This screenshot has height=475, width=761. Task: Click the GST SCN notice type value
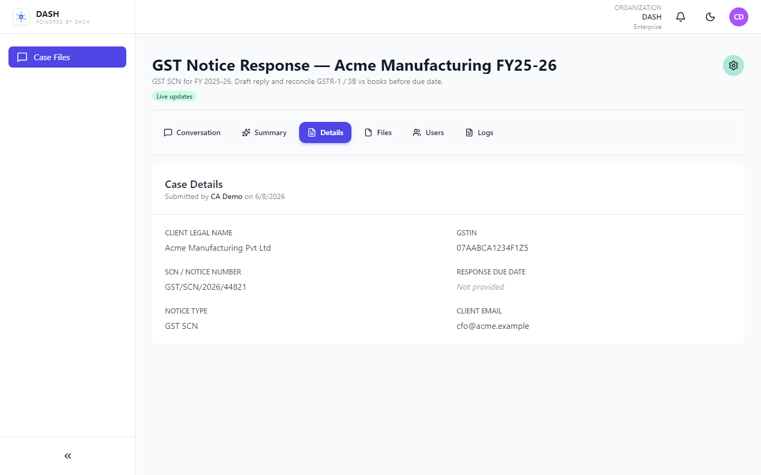[181, 326]
